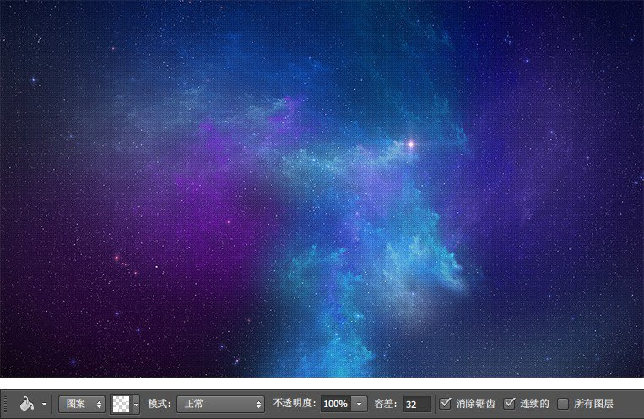This screenshot has width=644, height=419.
Task: Click the 容差: label text
Action: click(x=385, y=404)
